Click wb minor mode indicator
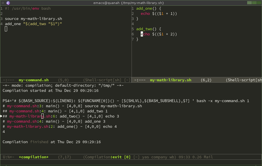This screenshot has height=166, width=262. point(172,157)
